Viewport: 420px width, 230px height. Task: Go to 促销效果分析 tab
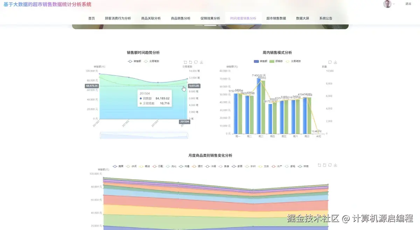210,18
